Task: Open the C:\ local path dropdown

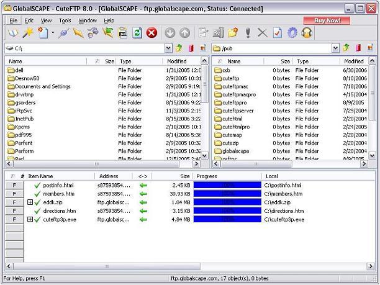Action: [168, 48]
